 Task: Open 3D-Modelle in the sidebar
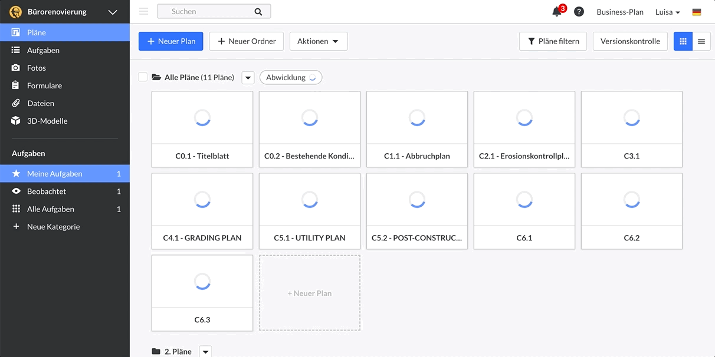(65, 121)
